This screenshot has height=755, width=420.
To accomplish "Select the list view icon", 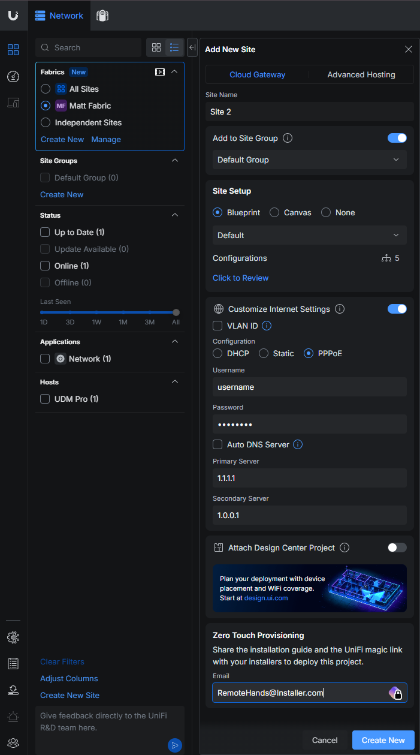I will pyautogui.click(x=174, y=47).
